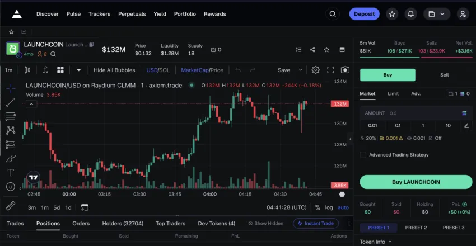The height and width of the screenshot is (246, 476).
Task: Click Buy LAUNCHCOIN button
Action: [x=416, y=182]
